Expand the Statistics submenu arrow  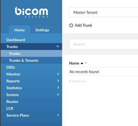coord(58,88)
